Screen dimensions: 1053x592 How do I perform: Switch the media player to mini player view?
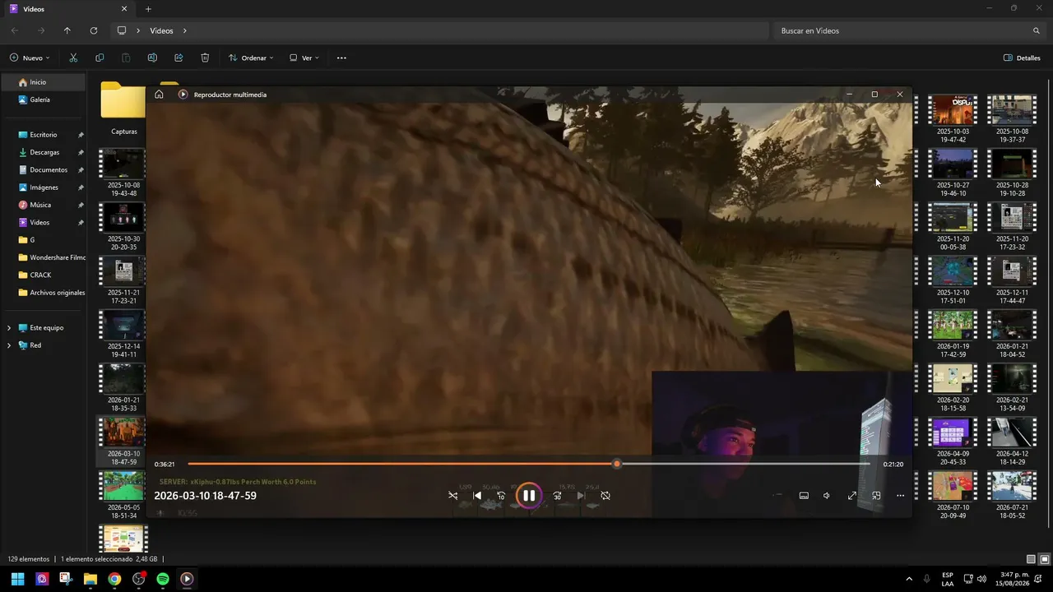(x=876, y=496)
